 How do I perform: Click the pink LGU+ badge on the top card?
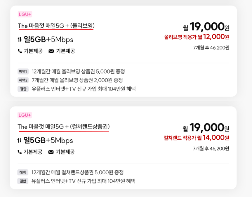coord(25,14)
